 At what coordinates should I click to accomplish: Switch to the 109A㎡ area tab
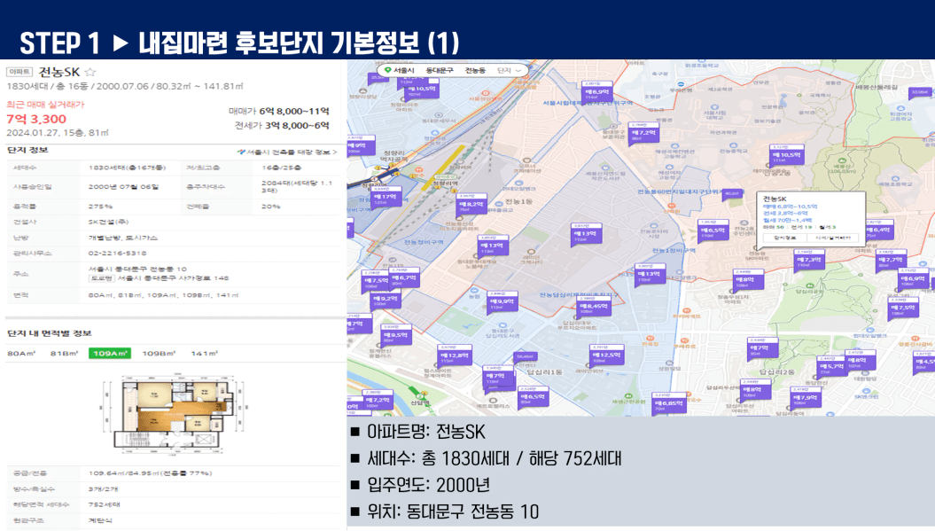[x=110, y=353]
